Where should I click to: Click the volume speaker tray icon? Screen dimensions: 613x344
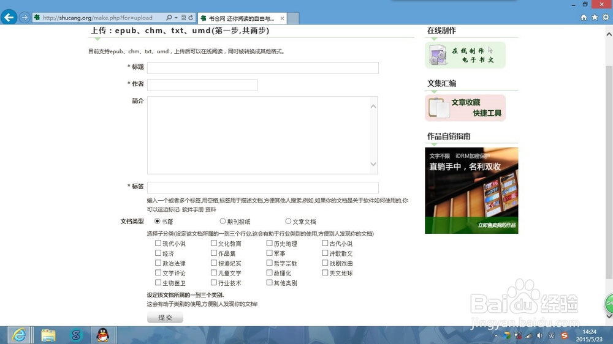coord(539,335)
